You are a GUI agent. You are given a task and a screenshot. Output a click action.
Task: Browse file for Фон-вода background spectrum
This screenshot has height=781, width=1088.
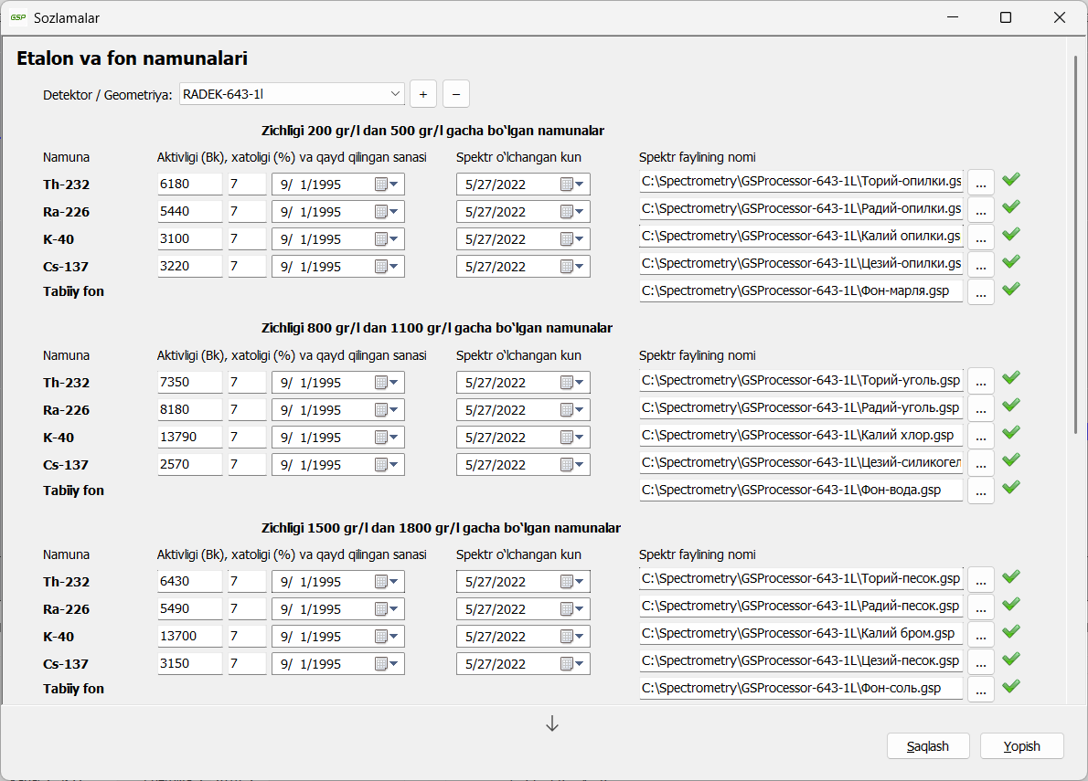[980, 491]
